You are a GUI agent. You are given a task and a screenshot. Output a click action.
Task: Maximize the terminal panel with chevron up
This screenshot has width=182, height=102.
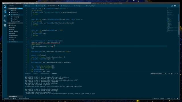pyautogui.click(x=175, y=74)
